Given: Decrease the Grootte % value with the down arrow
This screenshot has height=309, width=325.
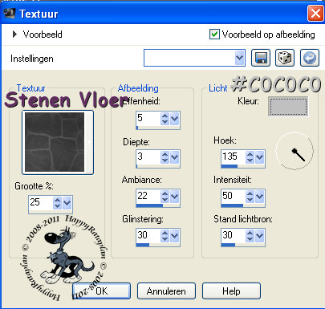Looking at the screenshot, I should tap(57, 205).
